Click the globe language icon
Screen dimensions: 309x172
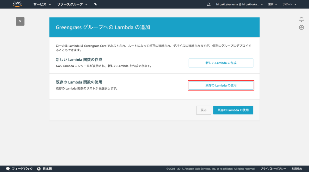[39, 169]
